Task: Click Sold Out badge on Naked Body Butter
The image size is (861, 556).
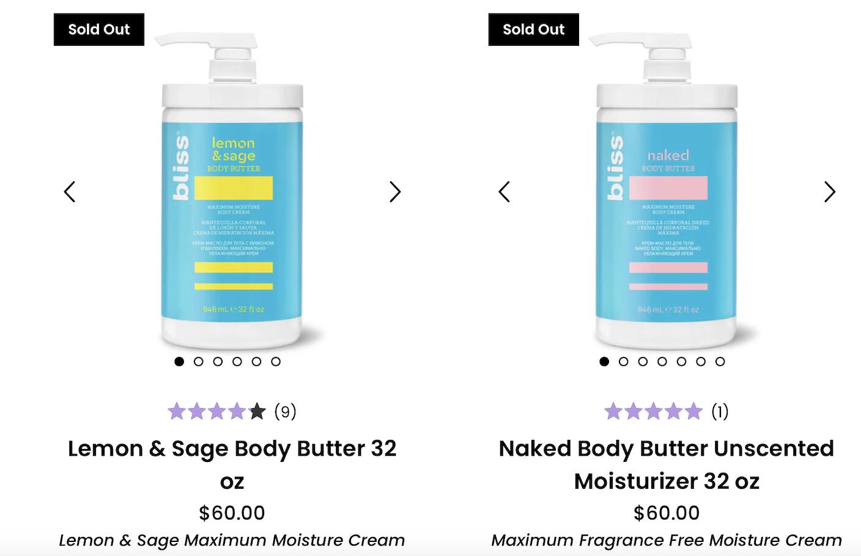Action: 533,29
